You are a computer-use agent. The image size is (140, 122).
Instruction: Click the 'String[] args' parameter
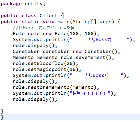(x=93, y=22)
